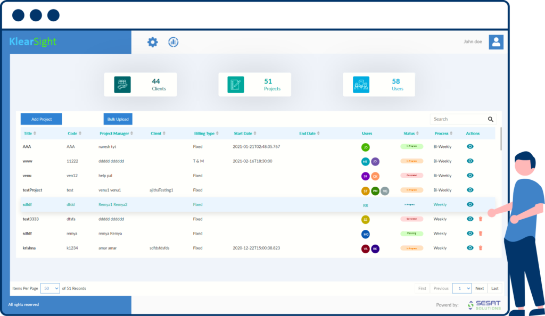Image resolution: width=545 pixels, height=316 pixels.
Task: Open the page number dropdown
Action: coord(461,288)
